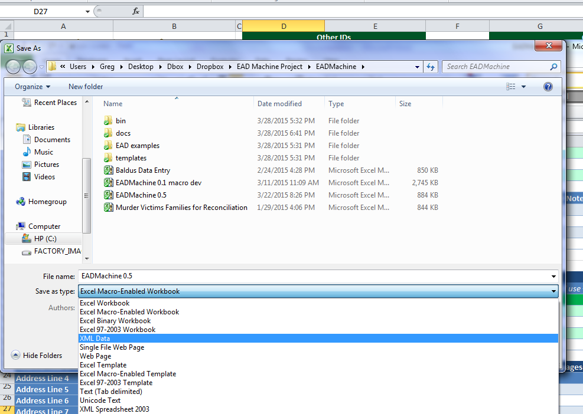
Task: Choose Single File Web Page type
Action: tap(318, 347)
